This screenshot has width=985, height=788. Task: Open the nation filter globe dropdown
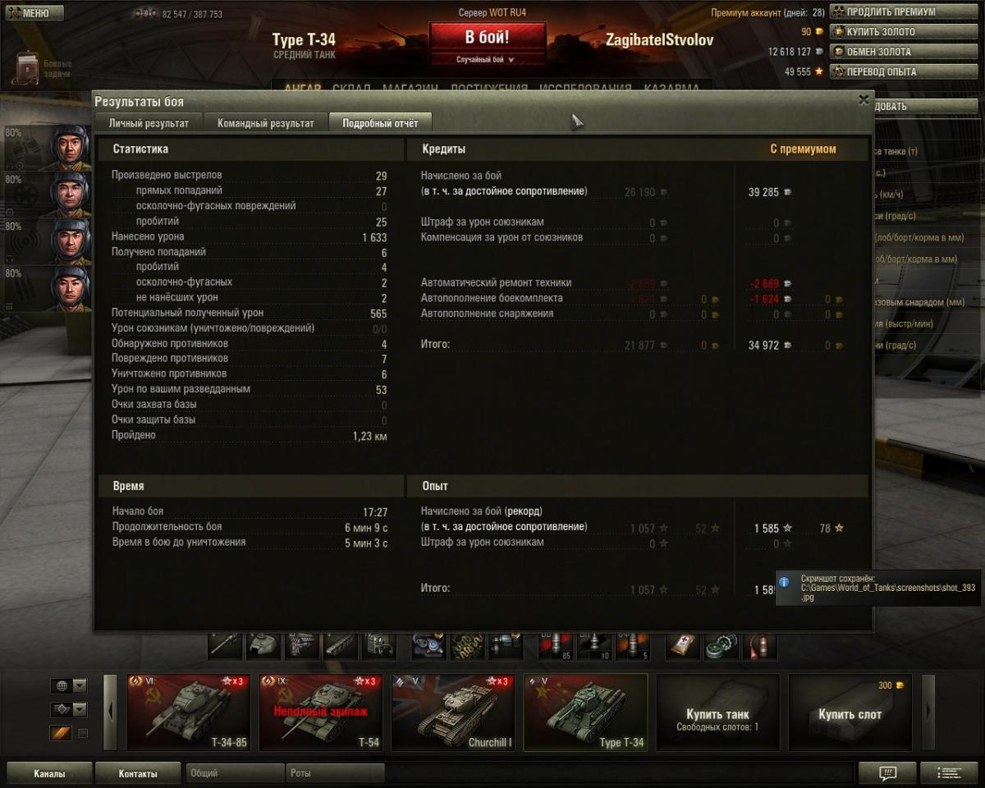[68, 685]
